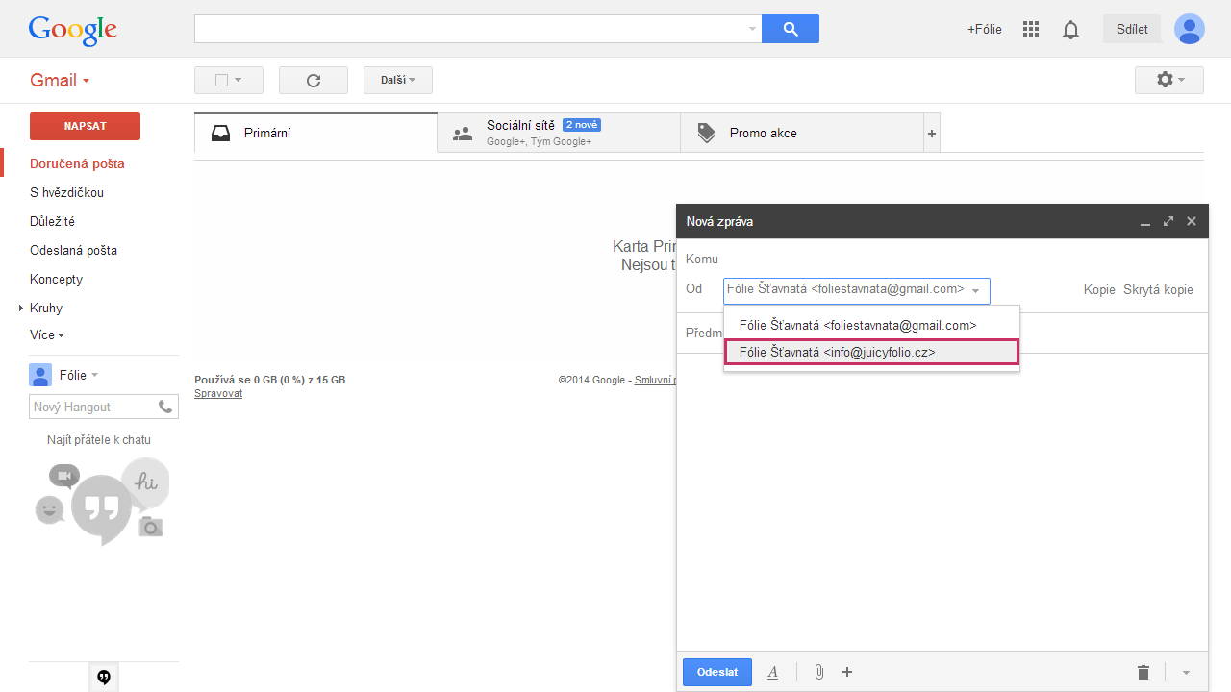Screen dimensions: 1231x692
Task: Open notifications bell
Action: [1070, 30]
